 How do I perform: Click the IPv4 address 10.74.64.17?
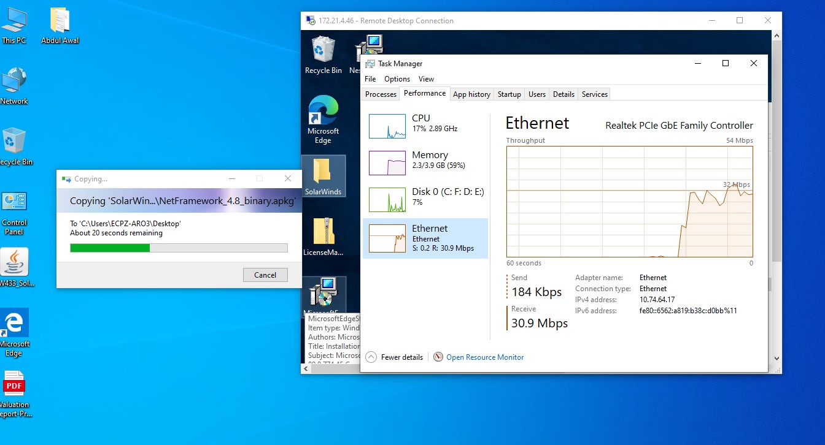pyautogui.click(x=657, y=300)
